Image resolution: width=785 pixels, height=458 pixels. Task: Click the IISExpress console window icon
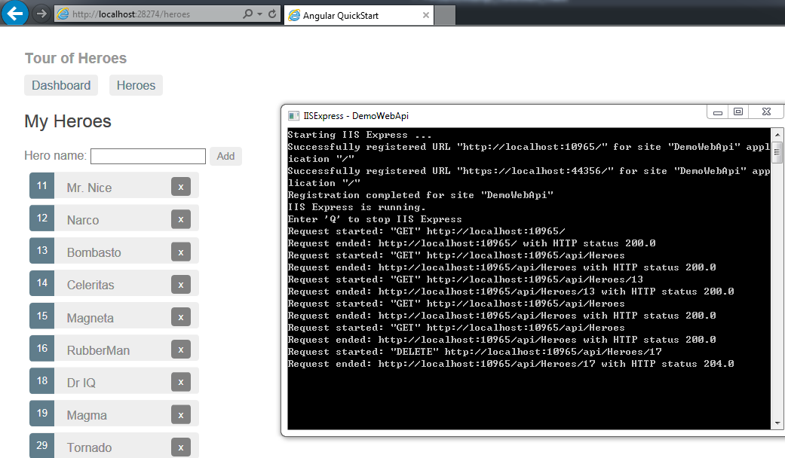(x=293, y=116)
